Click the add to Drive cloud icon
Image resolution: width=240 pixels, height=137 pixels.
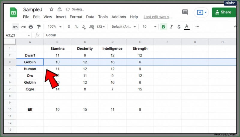(59, 9)
